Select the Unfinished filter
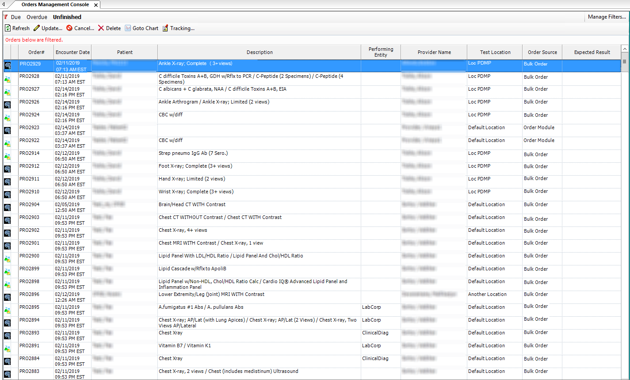 (x=67, y=17)
